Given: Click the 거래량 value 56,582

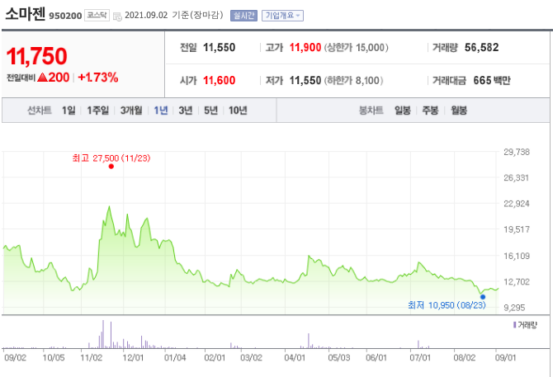Looking at the screenshot, I should [x=482, y=48].
